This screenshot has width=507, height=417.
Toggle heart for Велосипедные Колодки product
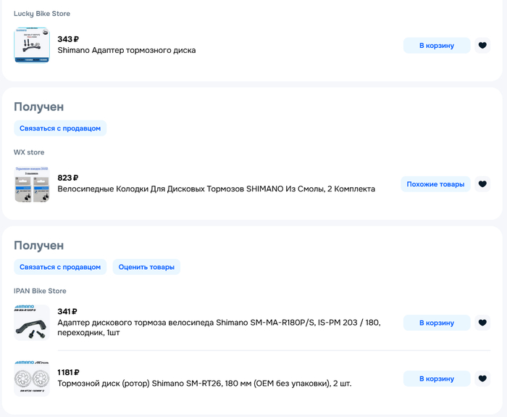[482, 184]
